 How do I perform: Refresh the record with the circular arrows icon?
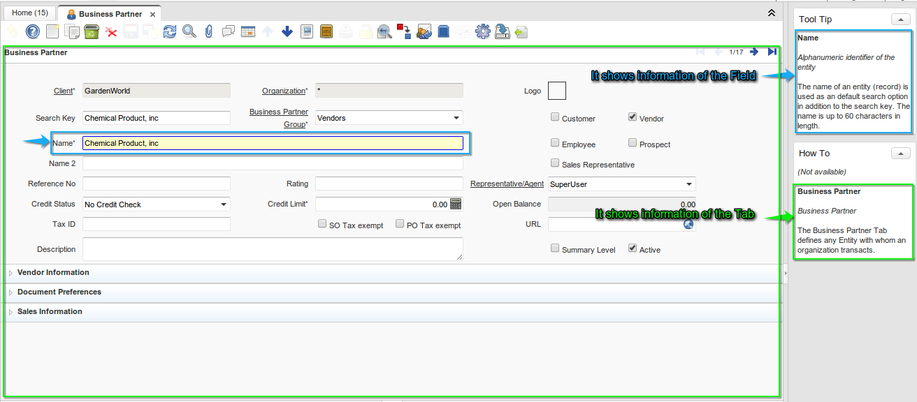(169, 31)
